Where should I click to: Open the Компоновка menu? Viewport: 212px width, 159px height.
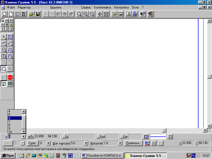click(x=103, y=8)
